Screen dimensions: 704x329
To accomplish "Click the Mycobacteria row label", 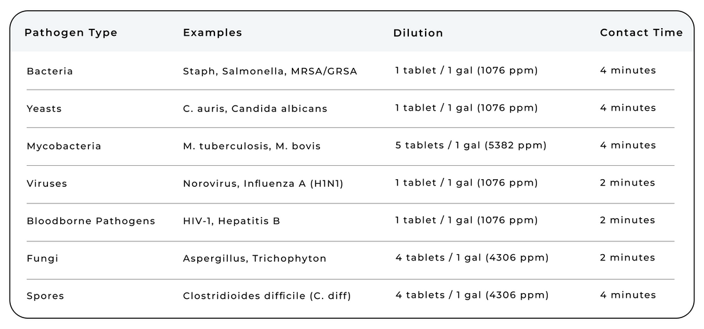I will click(64, 146).
